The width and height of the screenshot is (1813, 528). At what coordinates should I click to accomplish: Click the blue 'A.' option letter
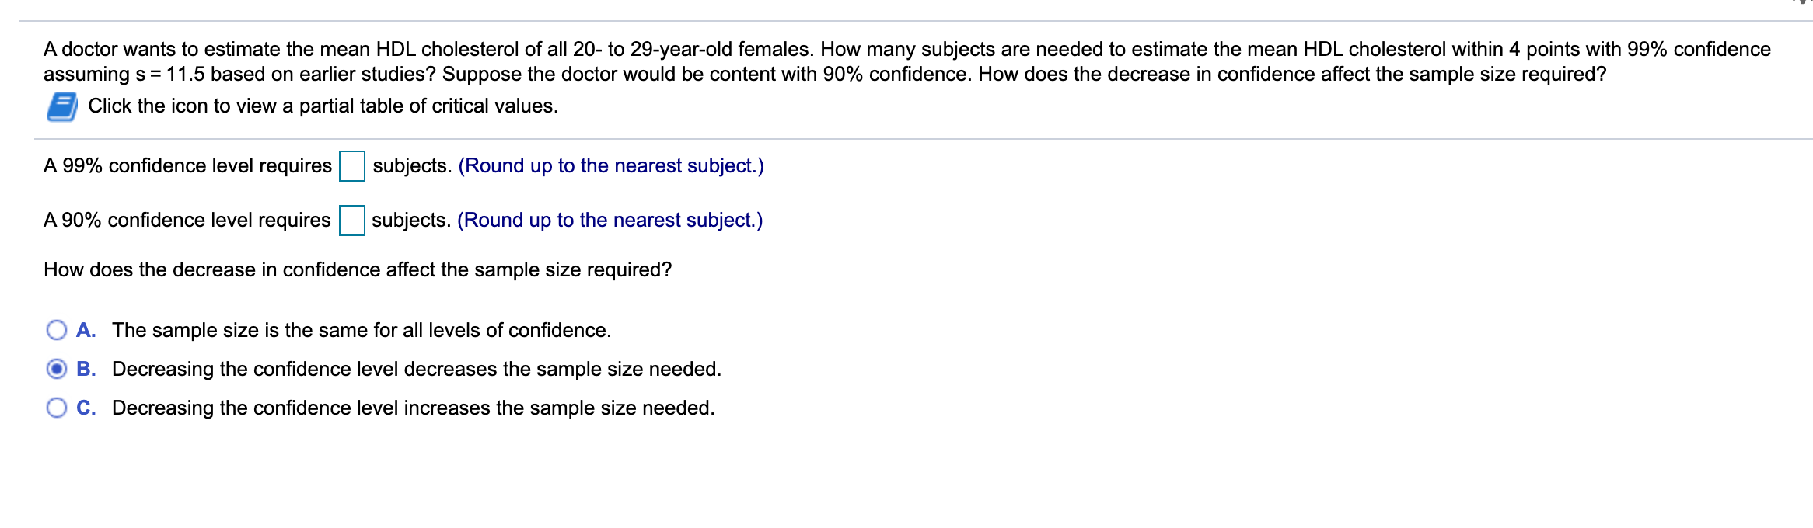click(86, 331)
